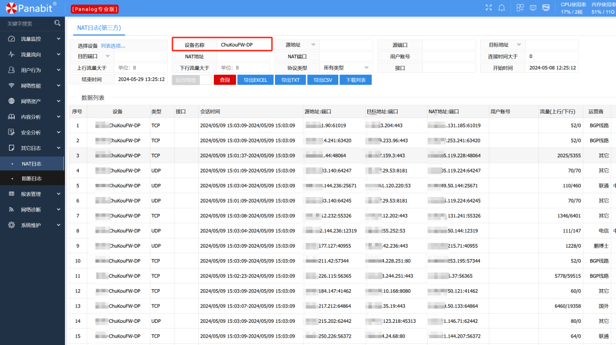This screenshot has height=345, width=616.
Task: Click the 结束时间 date field
Action: click(141, 79)
